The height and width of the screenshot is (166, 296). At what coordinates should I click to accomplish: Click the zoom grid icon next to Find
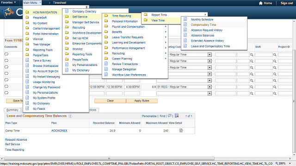coord(170,116)
